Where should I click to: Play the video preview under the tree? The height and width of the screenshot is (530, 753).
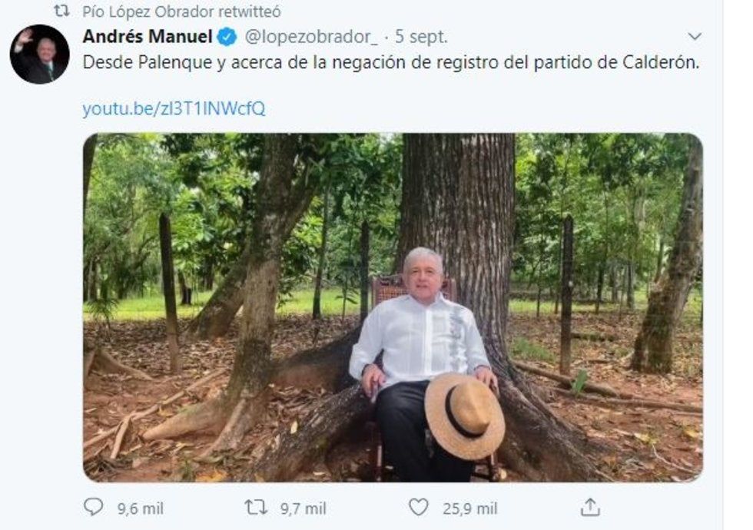click(x=393, y=307)
